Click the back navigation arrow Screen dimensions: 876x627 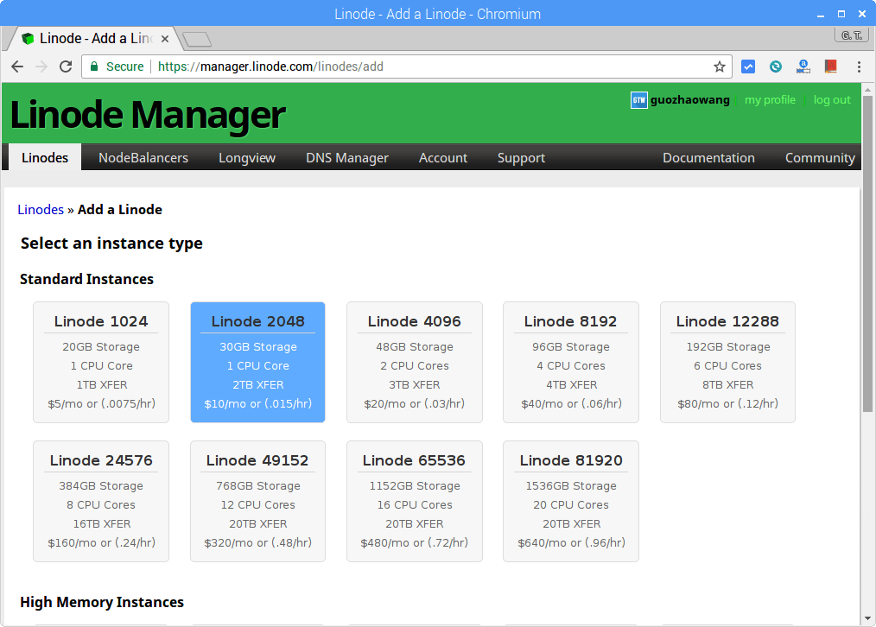(x=17, y=66)
